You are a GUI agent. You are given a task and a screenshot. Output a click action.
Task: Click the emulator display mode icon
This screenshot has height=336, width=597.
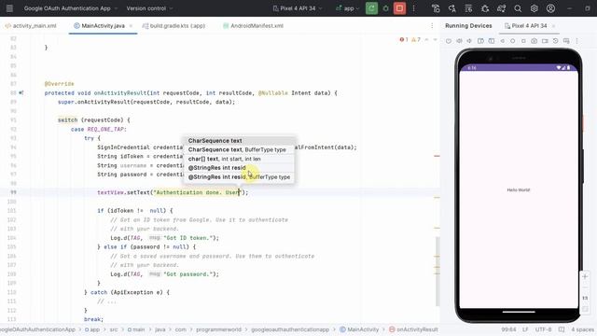566,41
